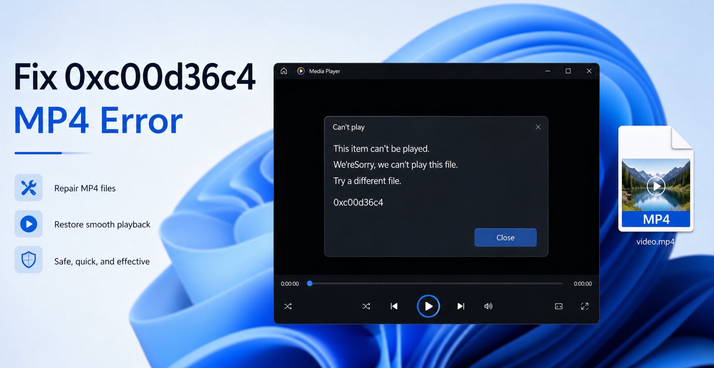Close the Media Player window
The height and width of the screenshot is (368, 714).
(589, 71)
